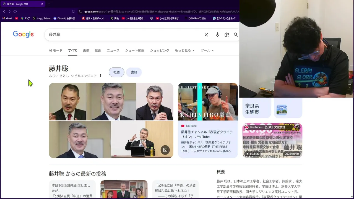Open a new browser tab
Screen dimensions: 354x199
click(x=49, y=4)
